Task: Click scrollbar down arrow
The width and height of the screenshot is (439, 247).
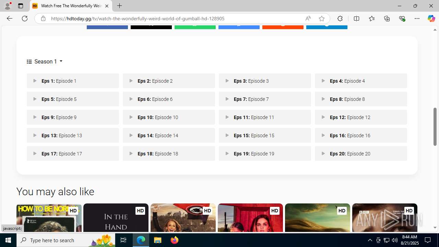Action: [x=435, y=228]
